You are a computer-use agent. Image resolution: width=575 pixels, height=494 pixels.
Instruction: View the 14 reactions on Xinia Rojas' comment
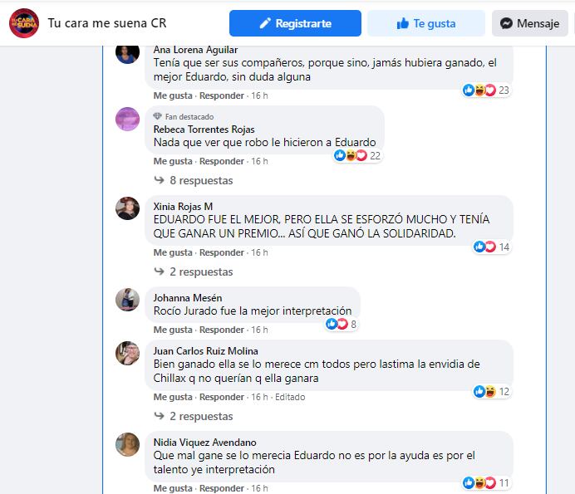pyautogui.click(x=491, y=247)
